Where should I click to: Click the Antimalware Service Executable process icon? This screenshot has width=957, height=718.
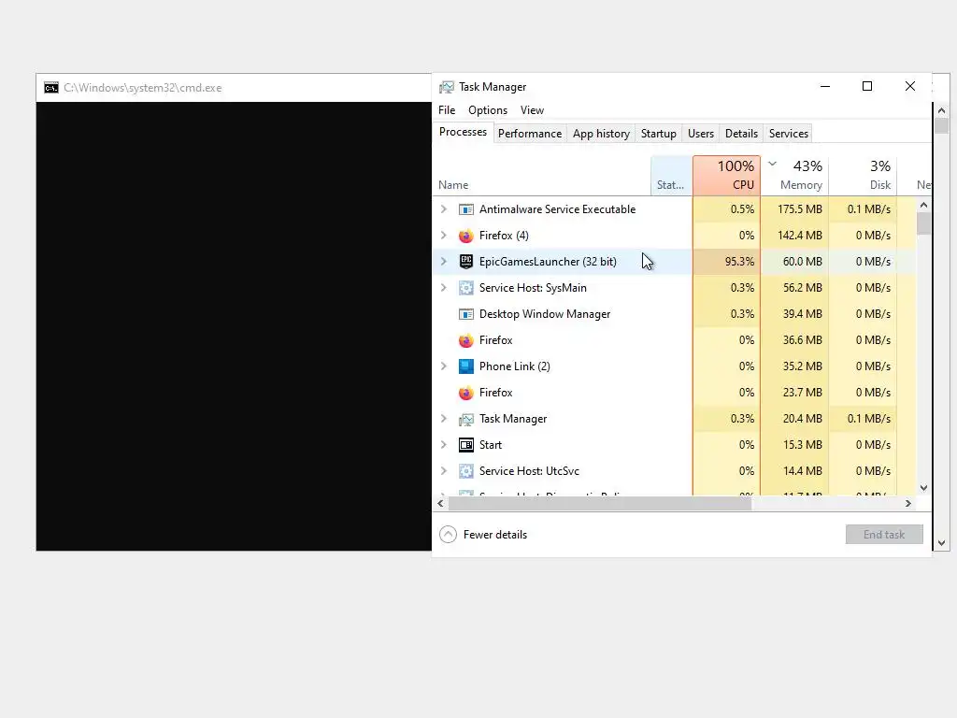point(465,209)
